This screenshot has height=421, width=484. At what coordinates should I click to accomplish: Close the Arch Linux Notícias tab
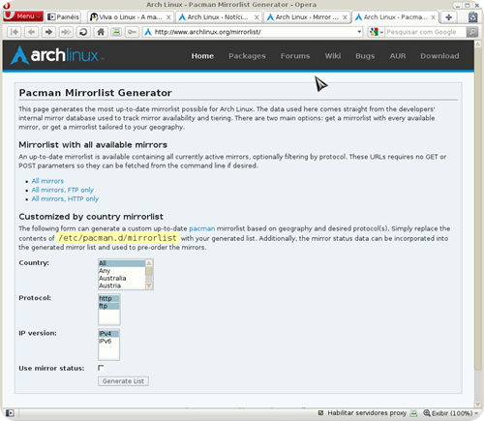pos(257,17)
